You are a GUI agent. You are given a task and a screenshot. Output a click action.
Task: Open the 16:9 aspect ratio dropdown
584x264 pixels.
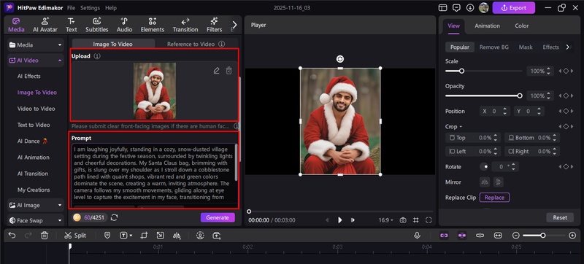386,220
